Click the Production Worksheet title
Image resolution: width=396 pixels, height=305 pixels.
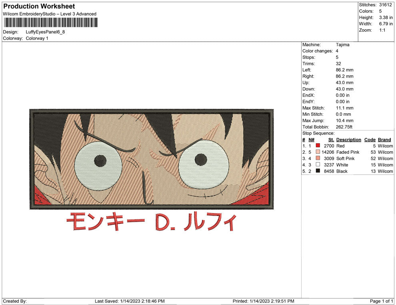[x=38, y=6]
